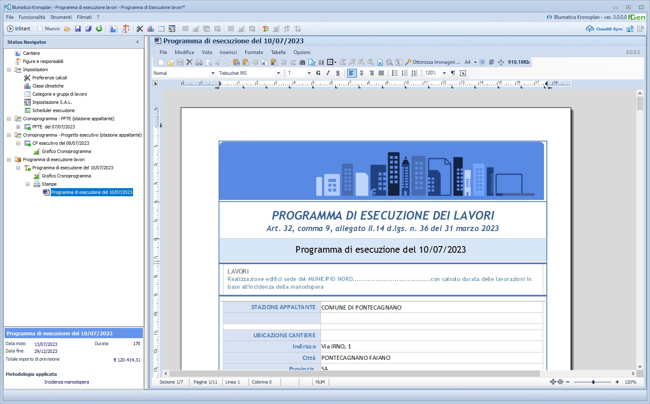Open the Funzionalità menu
This screenshot has width=650, height=404.
point(32,17)
